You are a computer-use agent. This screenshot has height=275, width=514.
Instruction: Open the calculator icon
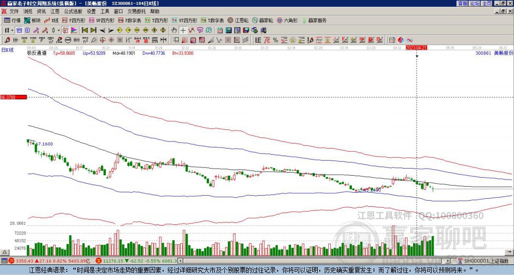pyautogui.click(x=228, y=30)
